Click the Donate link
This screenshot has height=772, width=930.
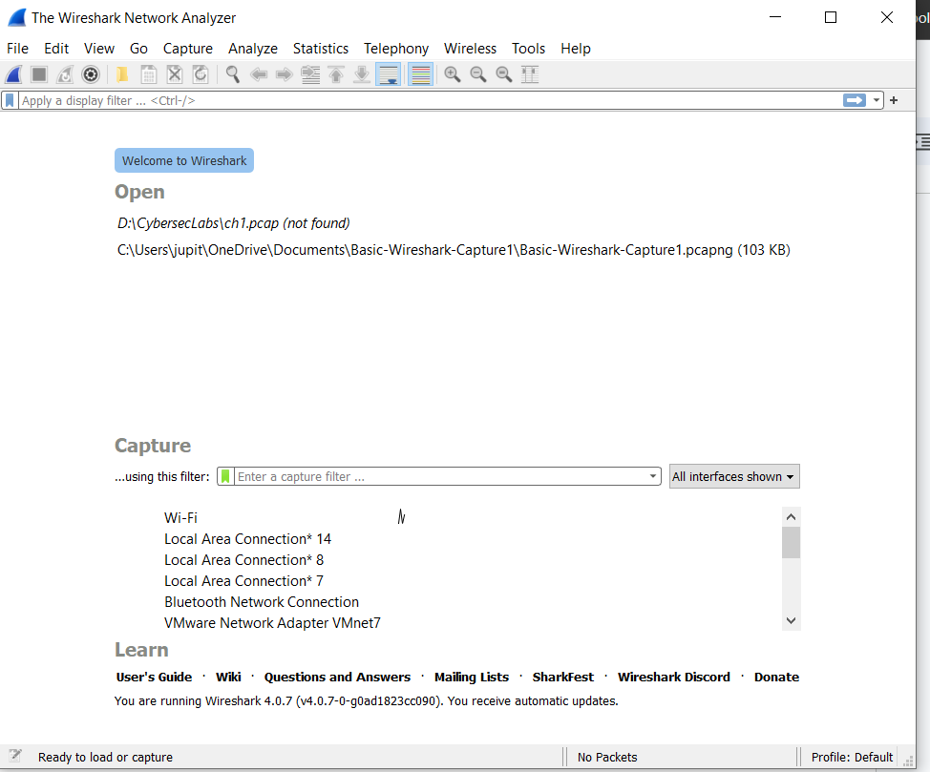click(x=776, y=678)
